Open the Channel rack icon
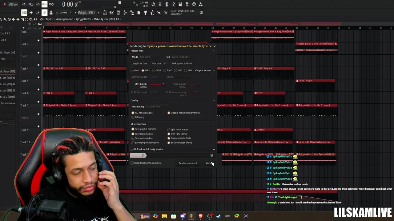The image size is (394, 221). tap(118, 13)
